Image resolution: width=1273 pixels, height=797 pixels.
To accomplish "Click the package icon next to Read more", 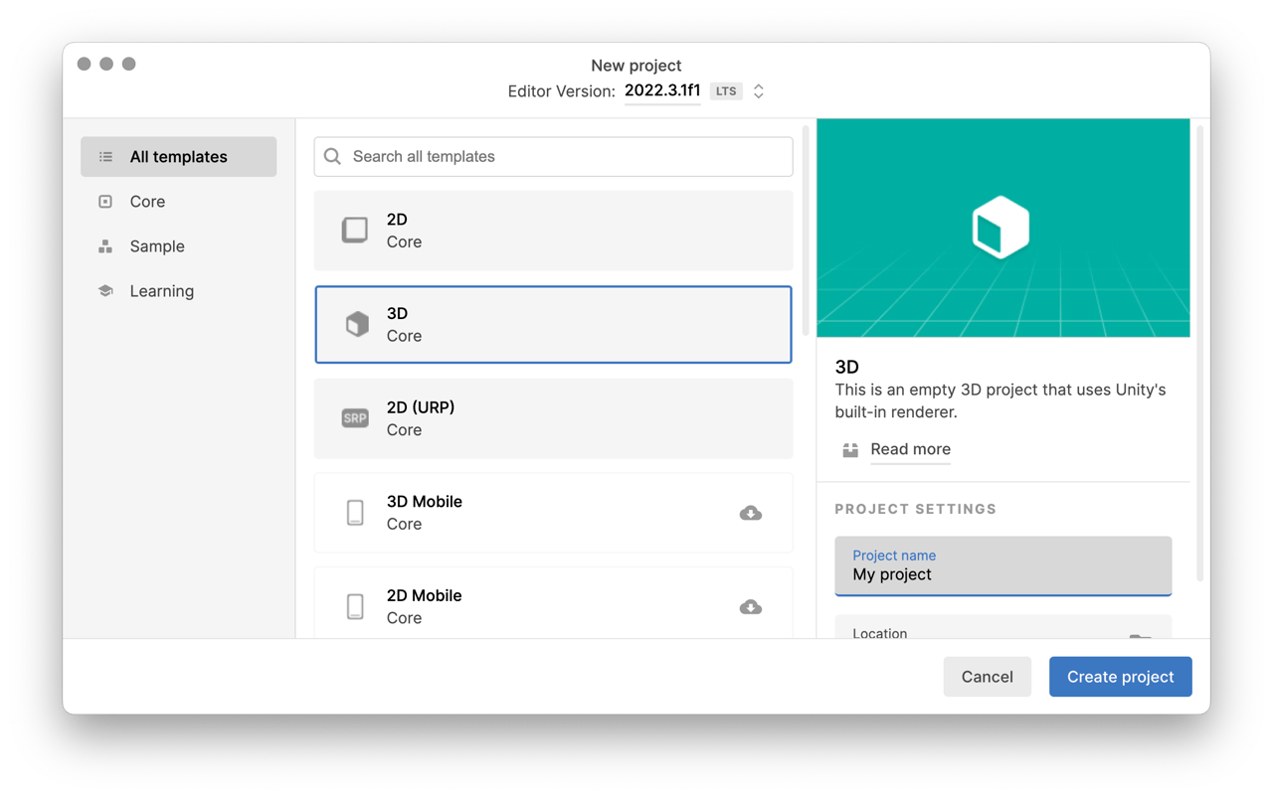I will pyautogui.click(x=850, y=450).
